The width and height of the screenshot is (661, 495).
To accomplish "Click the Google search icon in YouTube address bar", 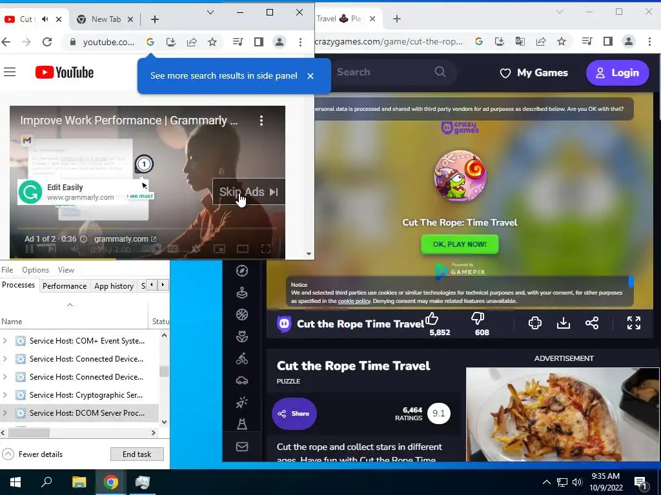I will pos(150,42).
